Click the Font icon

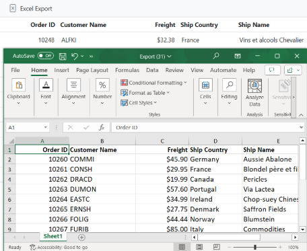coord(46,85)
